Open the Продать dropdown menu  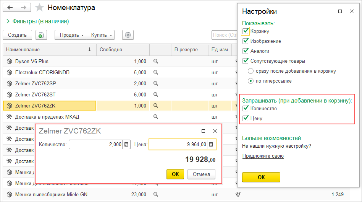[x=71, y=35]
